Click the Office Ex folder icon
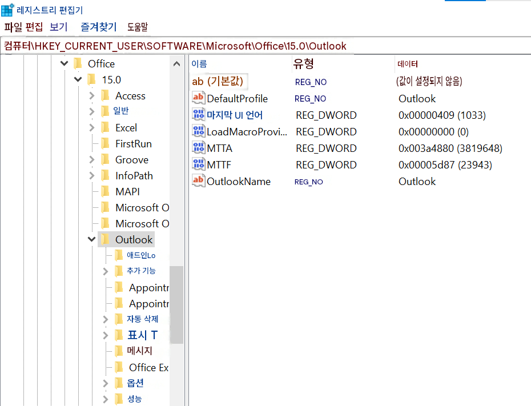 click(119, 367)
